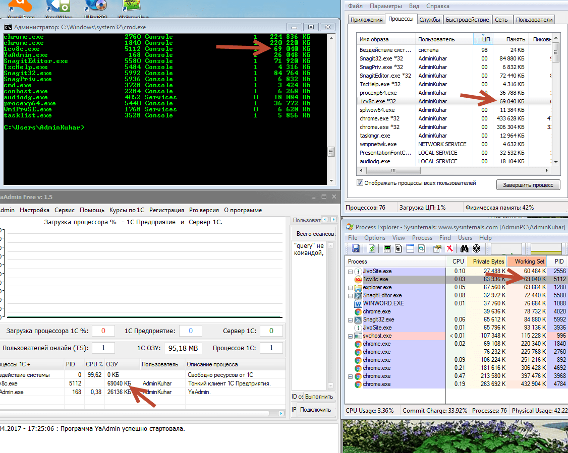This screenshot has height=453, width=568.
Task: Click the red X Kill Process icon
Action: (449, 248)
